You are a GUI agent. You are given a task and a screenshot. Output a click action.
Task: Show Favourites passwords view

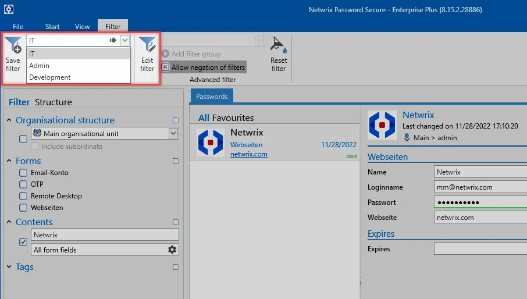(233, 118)
